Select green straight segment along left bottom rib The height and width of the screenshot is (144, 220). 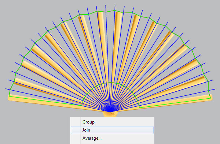(x=45, y=101)
